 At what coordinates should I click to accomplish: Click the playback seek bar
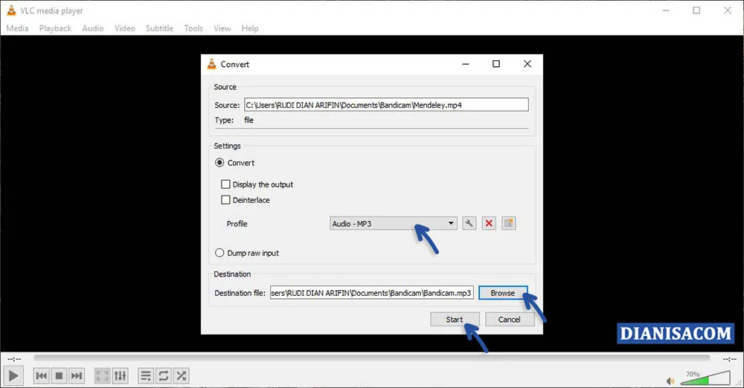371,358
